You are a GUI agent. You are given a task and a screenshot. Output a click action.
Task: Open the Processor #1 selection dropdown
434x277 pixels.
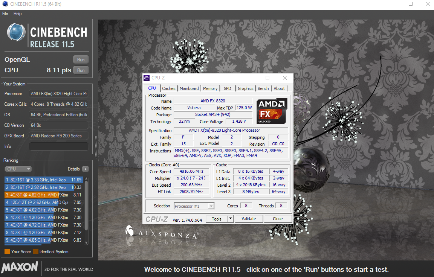point(194,206)
